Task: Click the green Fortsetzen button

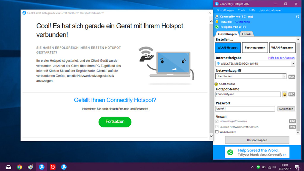Action: (x=115, y=122)
